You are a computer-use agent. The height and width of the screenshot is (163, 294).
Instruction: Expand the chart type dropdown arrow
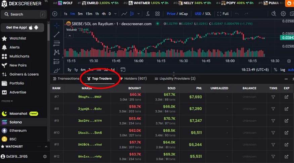[x=138, y=14]
